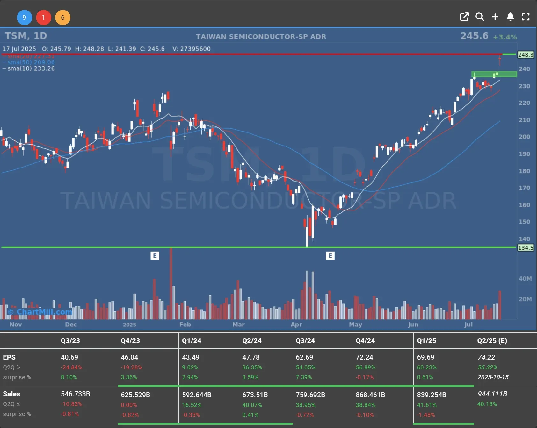Click Sales Q2Q value 40.07%
Viewport: 537px width, 428px height.
click(252, 405)
